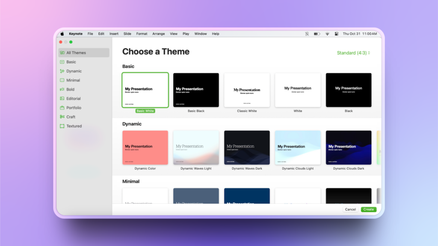
Task: Click the Cancel button
Action: [350, 209]
